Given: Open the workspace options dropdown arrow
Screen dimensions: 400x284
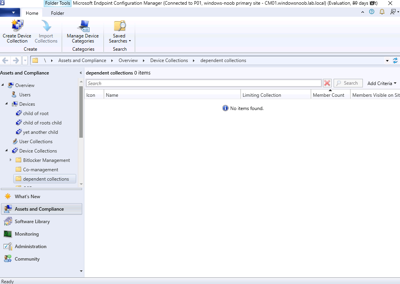Looking at the screenshot, I should [81, 271].
